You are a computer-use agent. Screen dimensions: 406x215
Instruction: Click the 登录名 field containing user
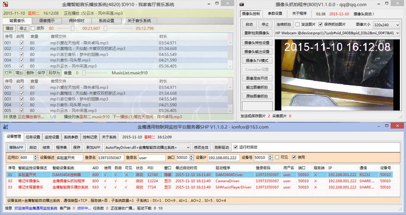coord(152,158)
